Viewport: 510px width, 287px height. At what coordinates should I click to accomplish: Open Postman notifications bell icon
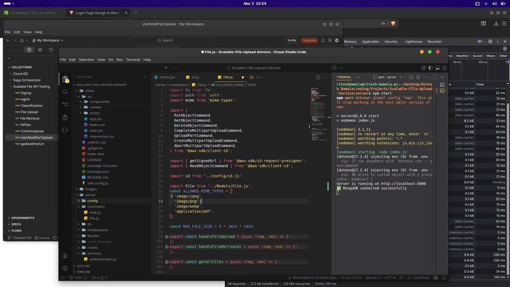click(323, 40)
